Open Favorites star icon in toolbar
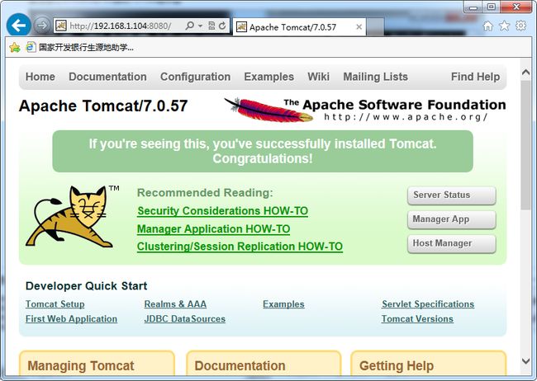The width and height of the screenshot is (537, 381). [x=504, y=26]
